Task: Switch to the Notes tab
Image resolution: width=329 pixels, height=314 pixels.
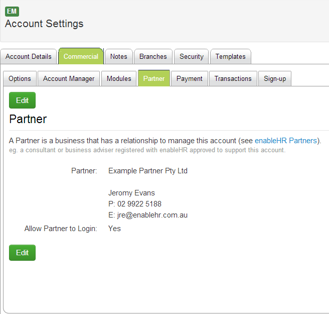Action: pyautogui.click(x=118, y=57)
